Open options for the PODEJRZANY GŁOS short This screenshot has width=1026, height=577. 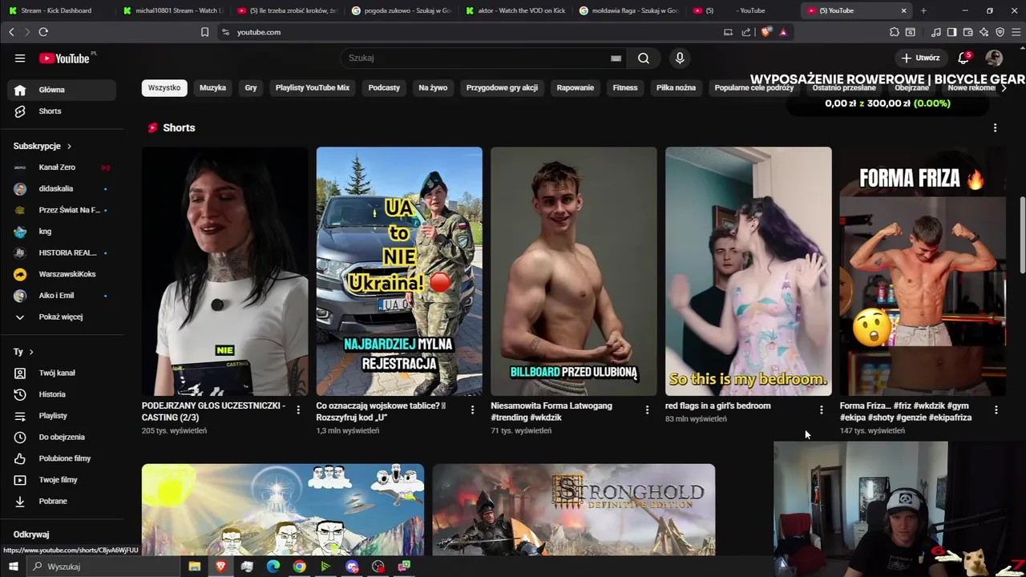click(298, 410)
